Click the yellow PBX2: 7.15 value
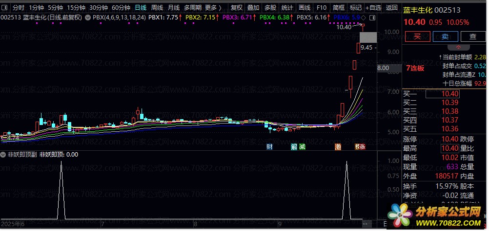The width and height of the screenshot is (489, 231). pyautogui.click(x=200, y=18)
